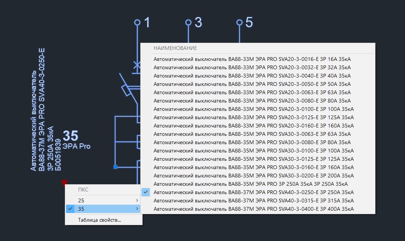This screenshot has width=405, height=241.
Task: Pick the ВА88-35М SVA30-3-0063-E 63А entry
Action: [x=258, y=134]
